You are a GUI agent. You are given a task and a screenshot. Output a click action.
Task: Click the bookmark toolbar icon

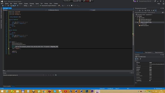tap(72, 6)
